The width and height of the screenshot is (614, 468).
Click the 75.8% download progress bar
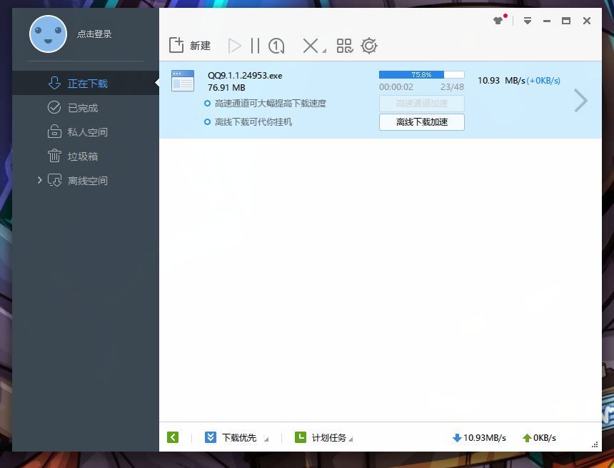pyautogui.click(x=421, y=74)
